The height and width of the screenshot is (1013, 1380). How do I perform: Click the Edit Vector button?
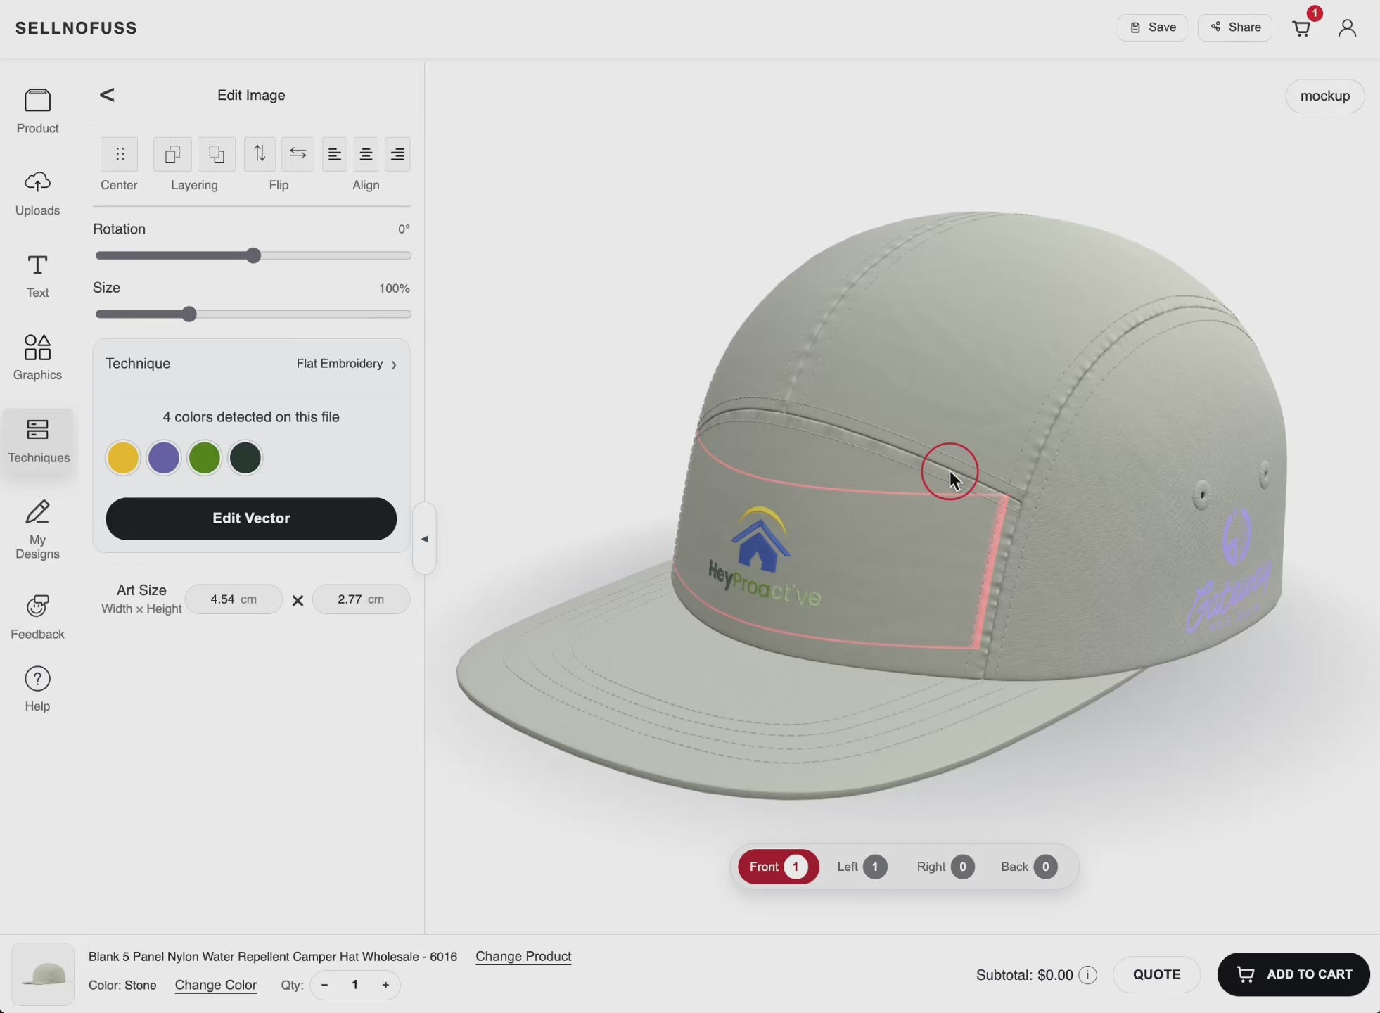pos(251,518)
